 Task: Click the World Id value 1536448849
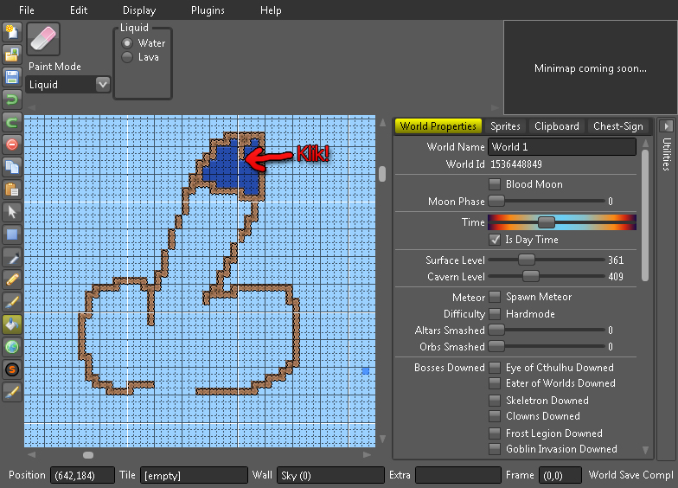pyautogui.click(x=515, y=164)
